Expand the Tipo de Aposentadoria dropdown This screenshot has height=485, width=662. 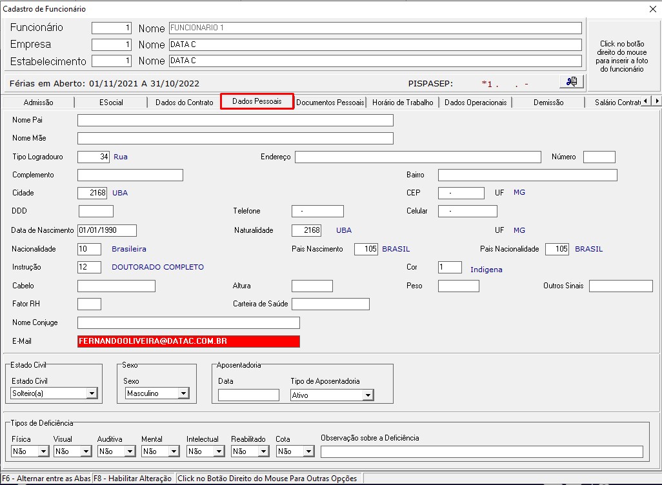(x=368, y=395)
